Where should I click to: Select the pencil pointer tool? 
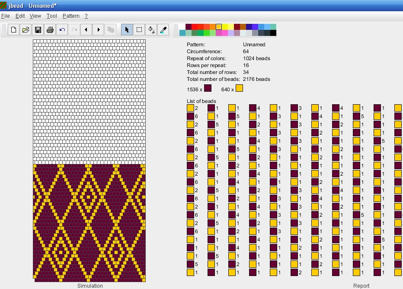(127, 30)
